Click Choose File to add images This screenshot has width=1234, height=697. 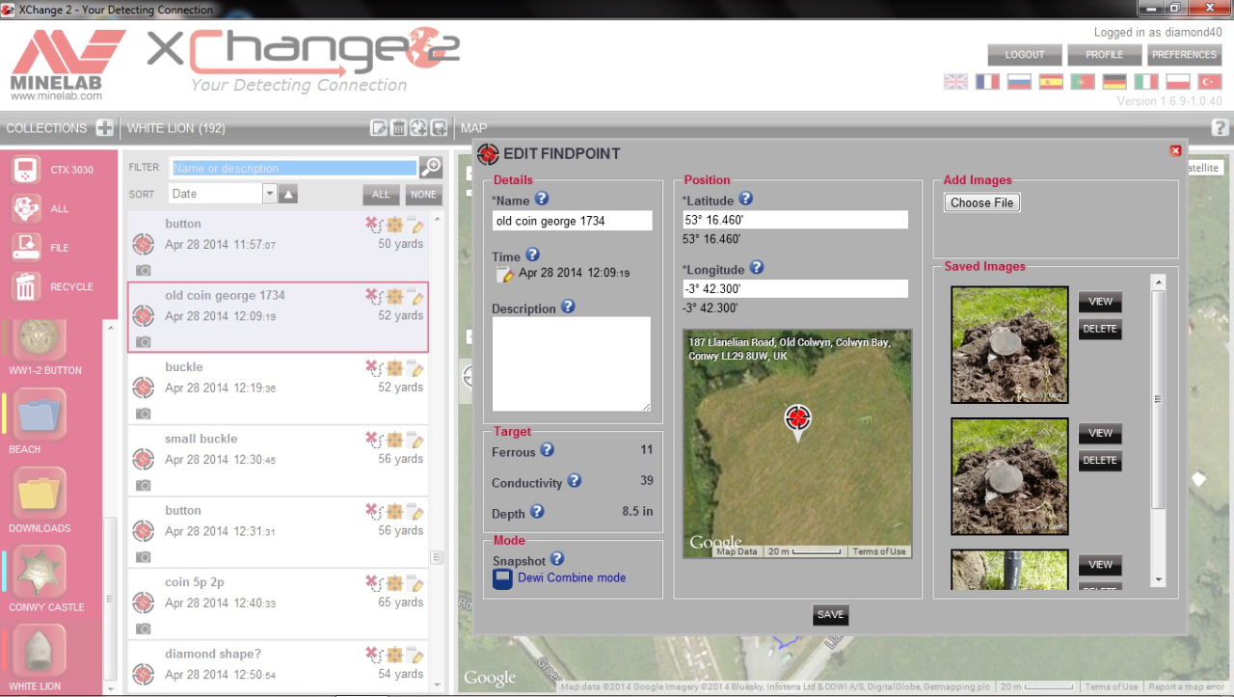[x=981, y=202]
